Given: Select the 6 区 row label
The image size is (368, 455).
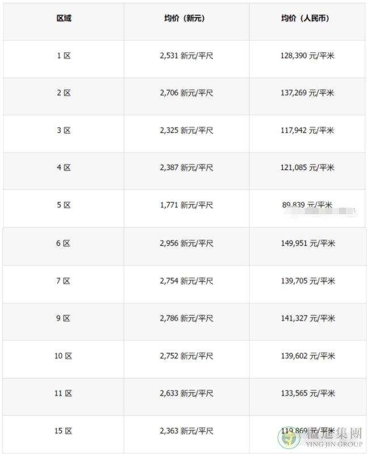Looking at the screenshot, I should (63, 243).
